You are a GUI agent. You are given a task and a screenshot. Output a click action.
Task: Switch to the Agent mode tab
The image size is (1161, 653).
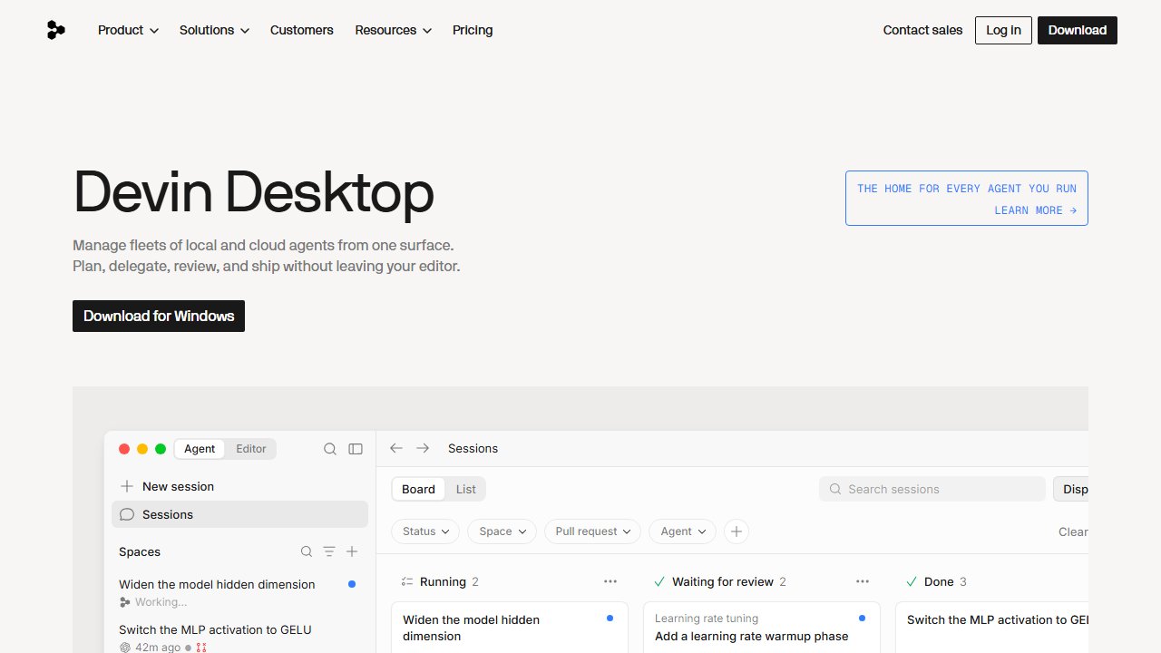[200, 449]
